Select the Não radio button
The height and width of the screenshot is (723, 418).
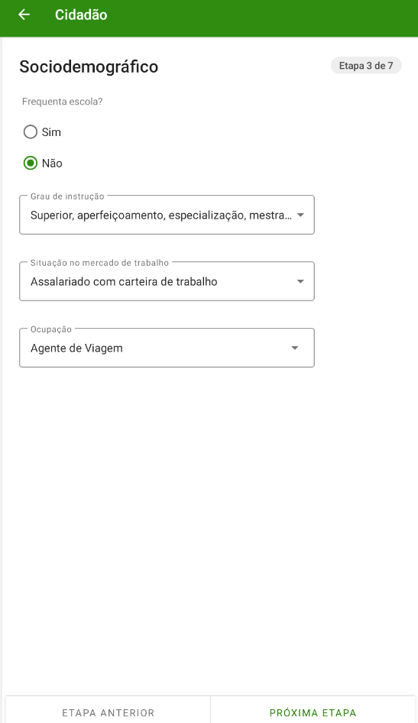pyautogui.click(x=31, y=164)
